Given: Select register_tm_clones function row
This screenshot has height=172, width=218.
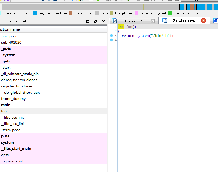Looking at the screenshot, I should (x=53, y=86).
